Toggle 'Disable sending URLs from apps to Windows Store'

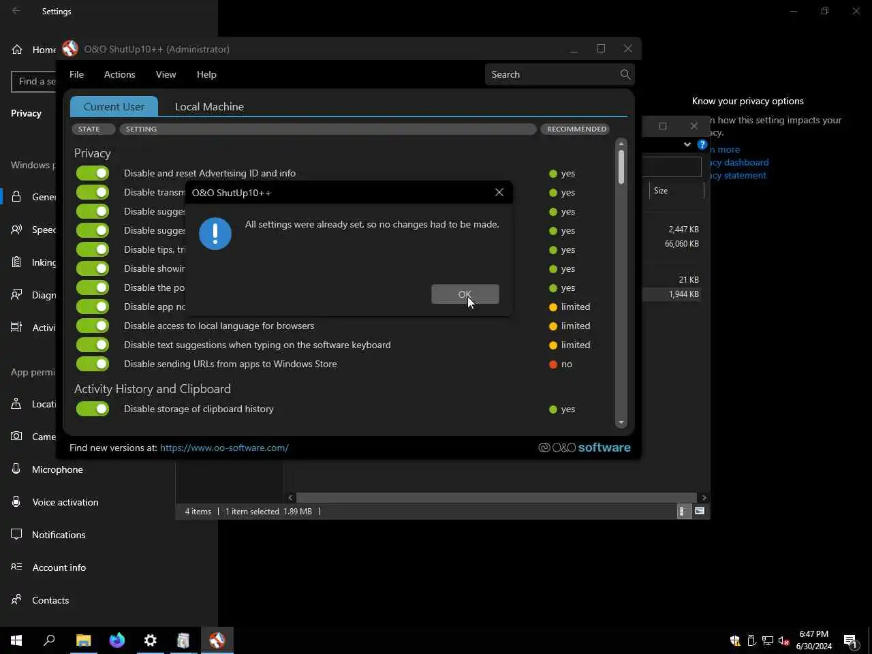point(93,364)
